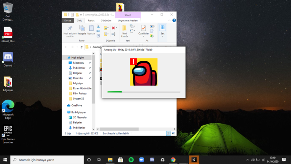Open the Windows Start menu
Screen dimensions: 291x164
click(x=5, y=160)
